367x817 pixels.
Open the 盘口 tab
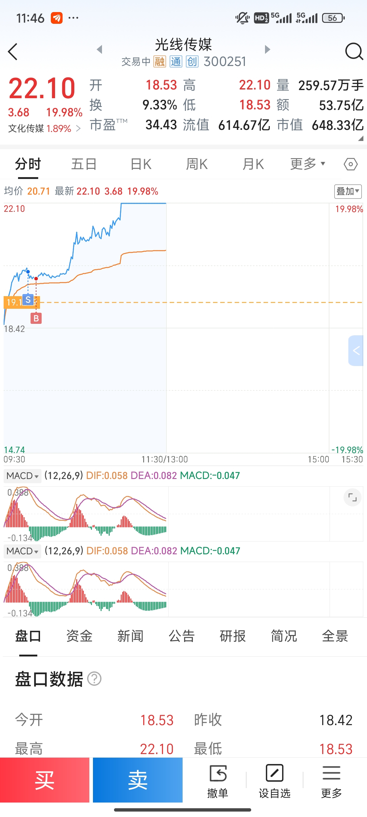(x=28, y=636)
